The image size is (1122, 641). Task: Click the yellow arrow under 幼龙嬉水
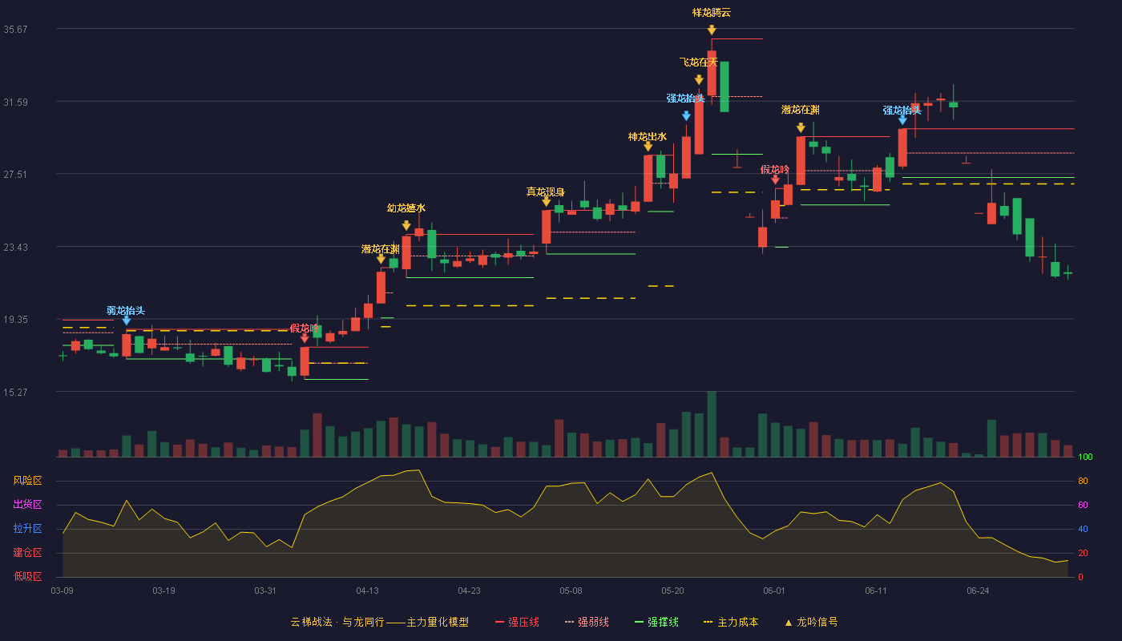pyautogui.click(x=406, y=226)
